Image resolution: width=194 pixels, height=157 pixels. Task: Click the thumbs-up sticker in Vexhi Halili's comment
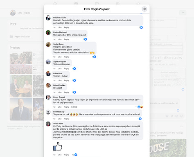pos(58,146)
